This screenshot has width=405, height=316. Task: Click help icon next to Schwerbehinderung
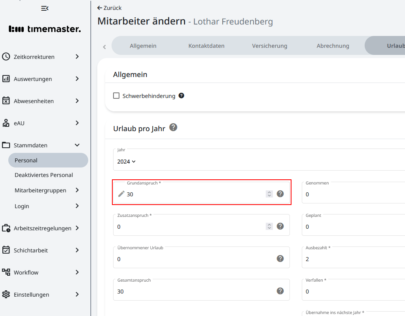[182, 96]
